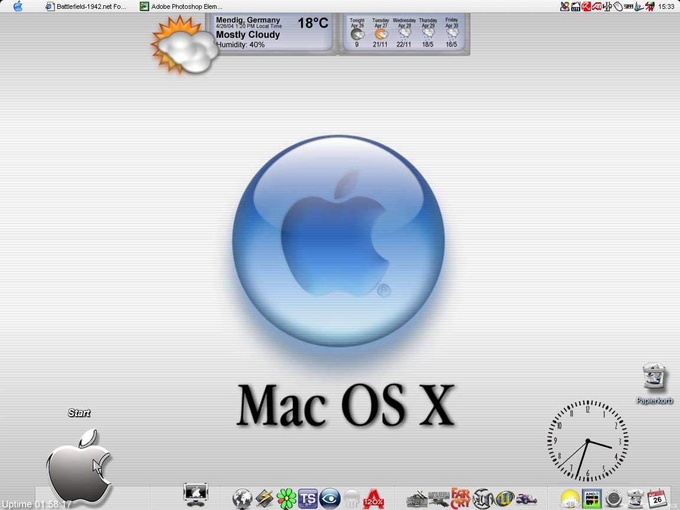Launch the silver Unreal Tournament icon
Image resolution: width=680 pixels, height=510 pixels.
[483, 499]
